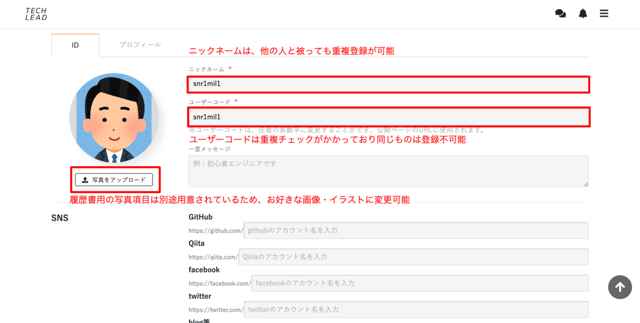Click the SNS section heading
640x323 pixels.
click(x=60, y=218)
